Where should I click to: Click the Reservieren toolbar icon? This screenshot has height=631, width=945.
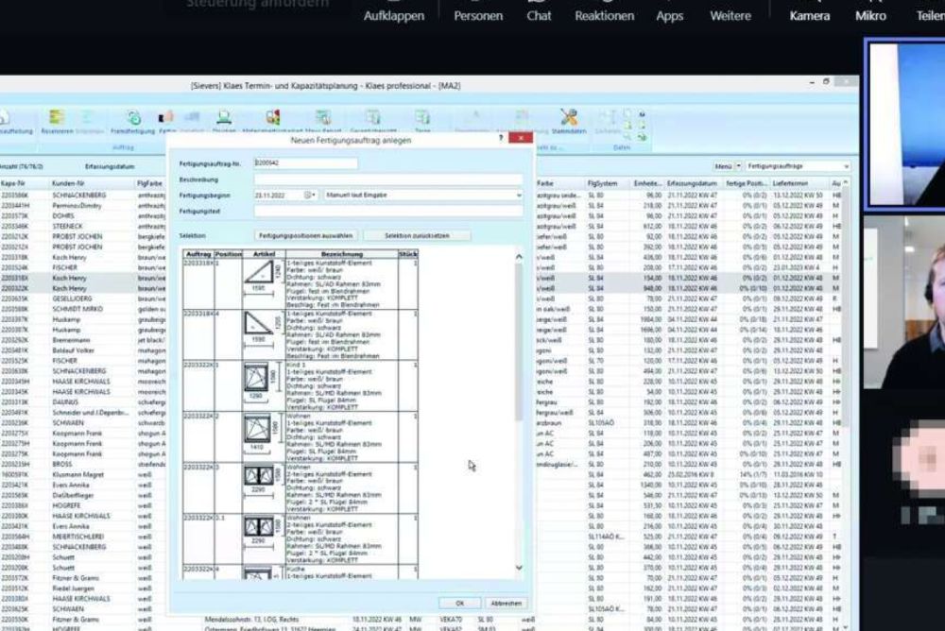click(59, 121)
